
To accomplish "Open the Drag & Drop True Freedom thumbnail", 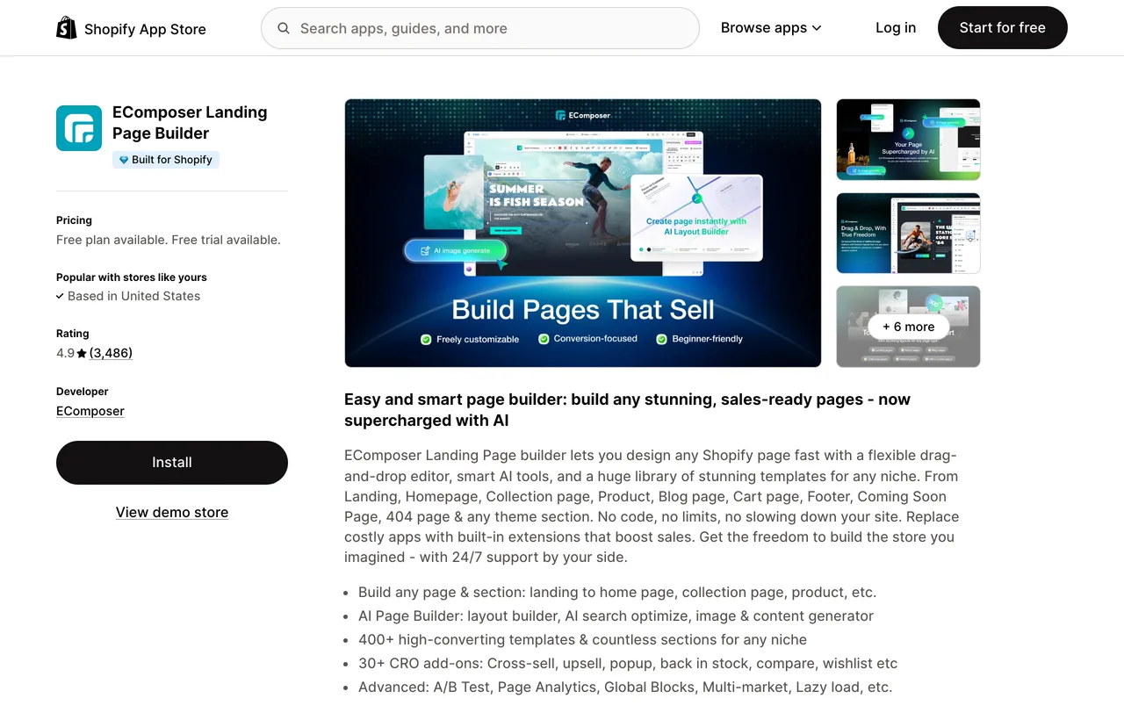I will (x=908, y=234).
